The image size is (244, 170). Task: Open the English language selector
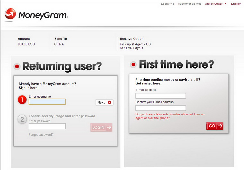click(236, 4)
